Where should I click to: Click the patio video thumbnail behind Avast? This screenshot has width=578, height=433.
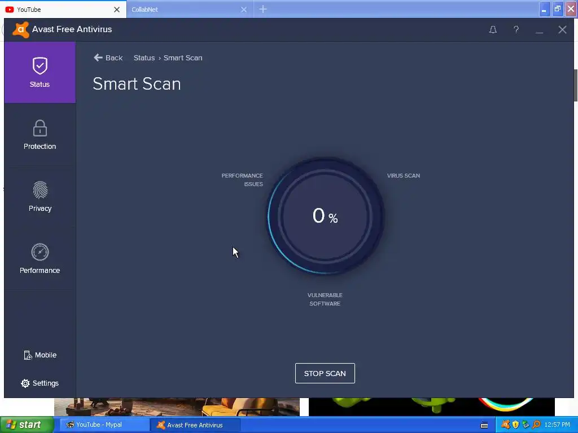(177, 407)
